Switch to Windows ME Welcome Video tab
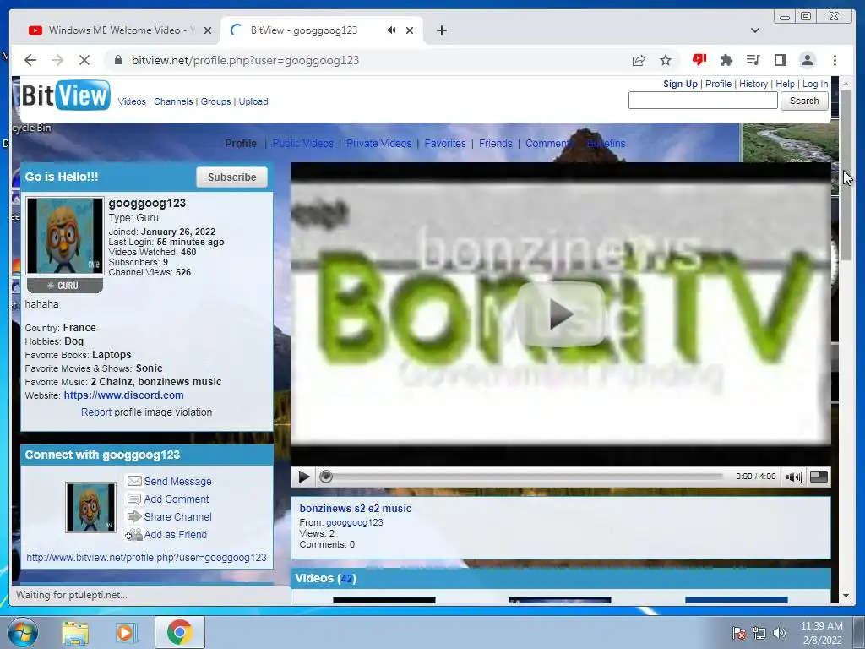Viewport: 865px width, 649px height. pos(118,30)
